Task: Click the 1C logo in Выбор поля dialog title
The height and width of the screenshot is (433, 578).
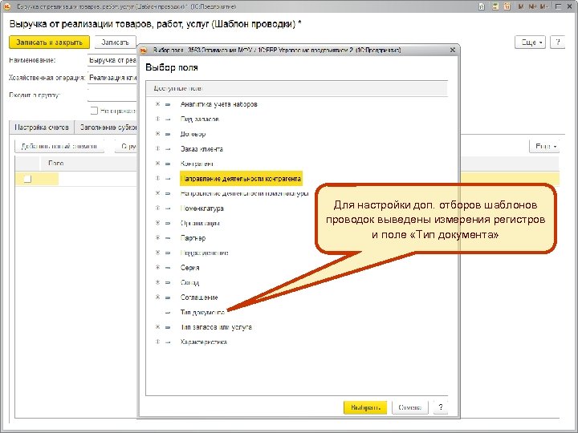Action: coord(144,50)
